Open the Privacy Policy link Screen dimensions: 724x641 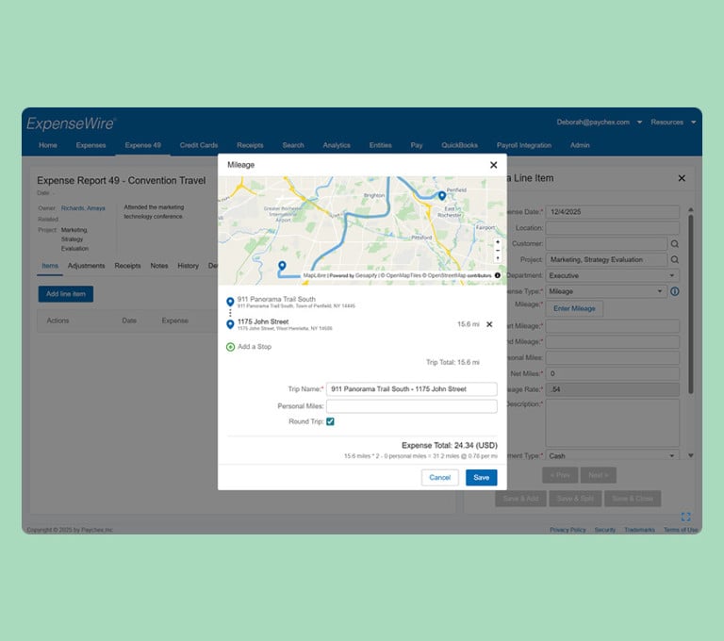point(568,530)
